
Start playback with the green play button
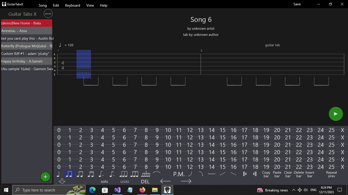pyautogui.click(x=336, y=114)
